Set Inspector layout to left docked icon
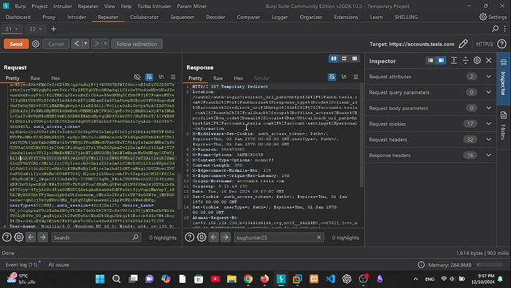Viewport: 511px width, 288px height. [x=431, y=61]
